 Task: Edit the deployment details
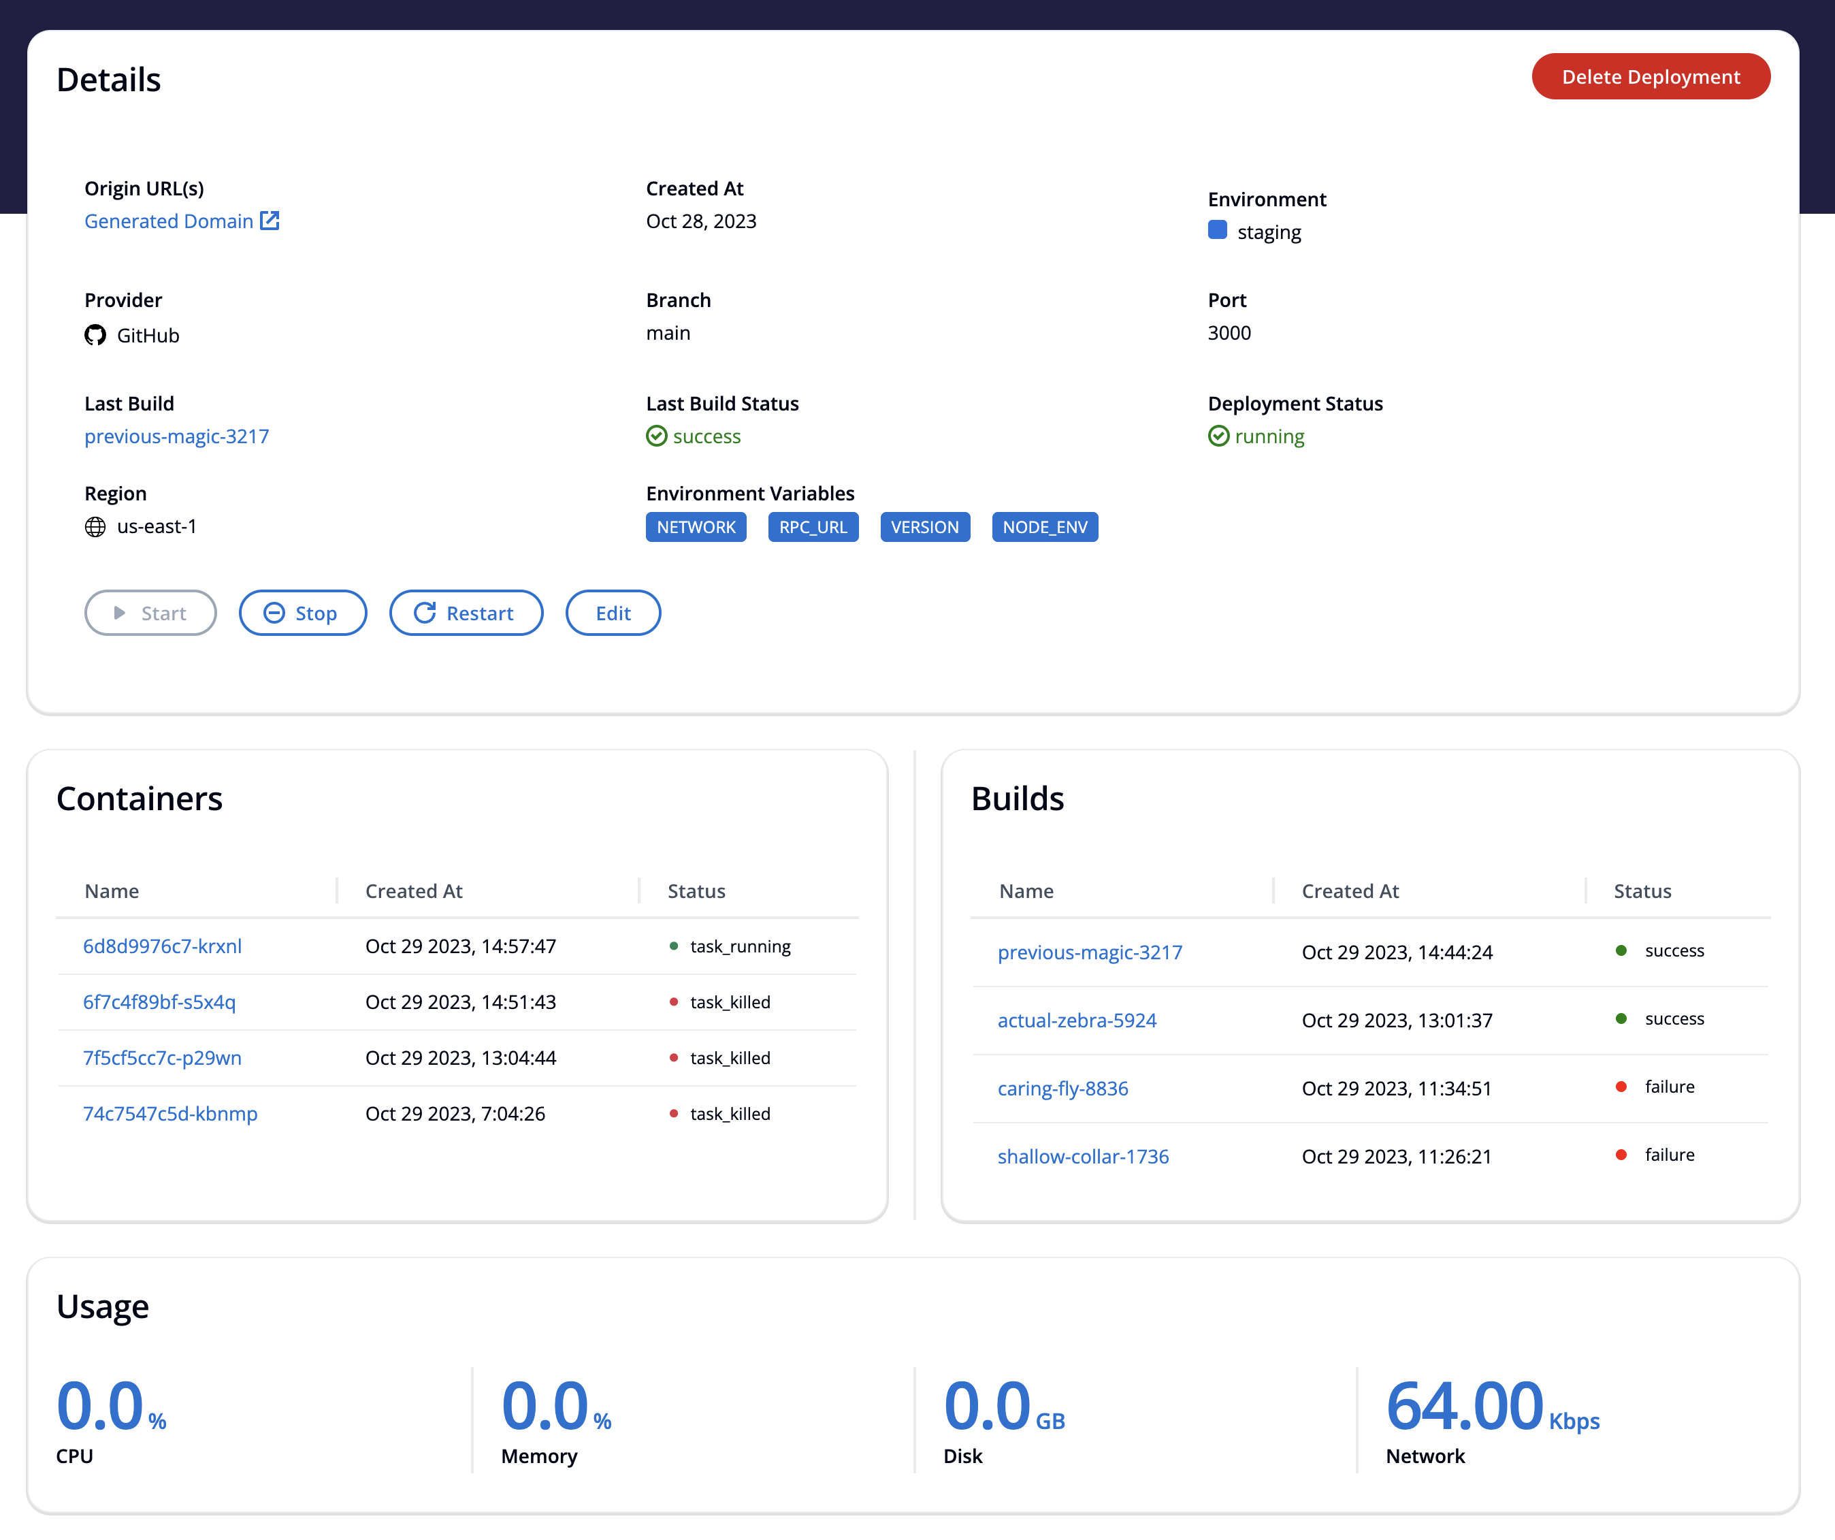pos(613,613)
